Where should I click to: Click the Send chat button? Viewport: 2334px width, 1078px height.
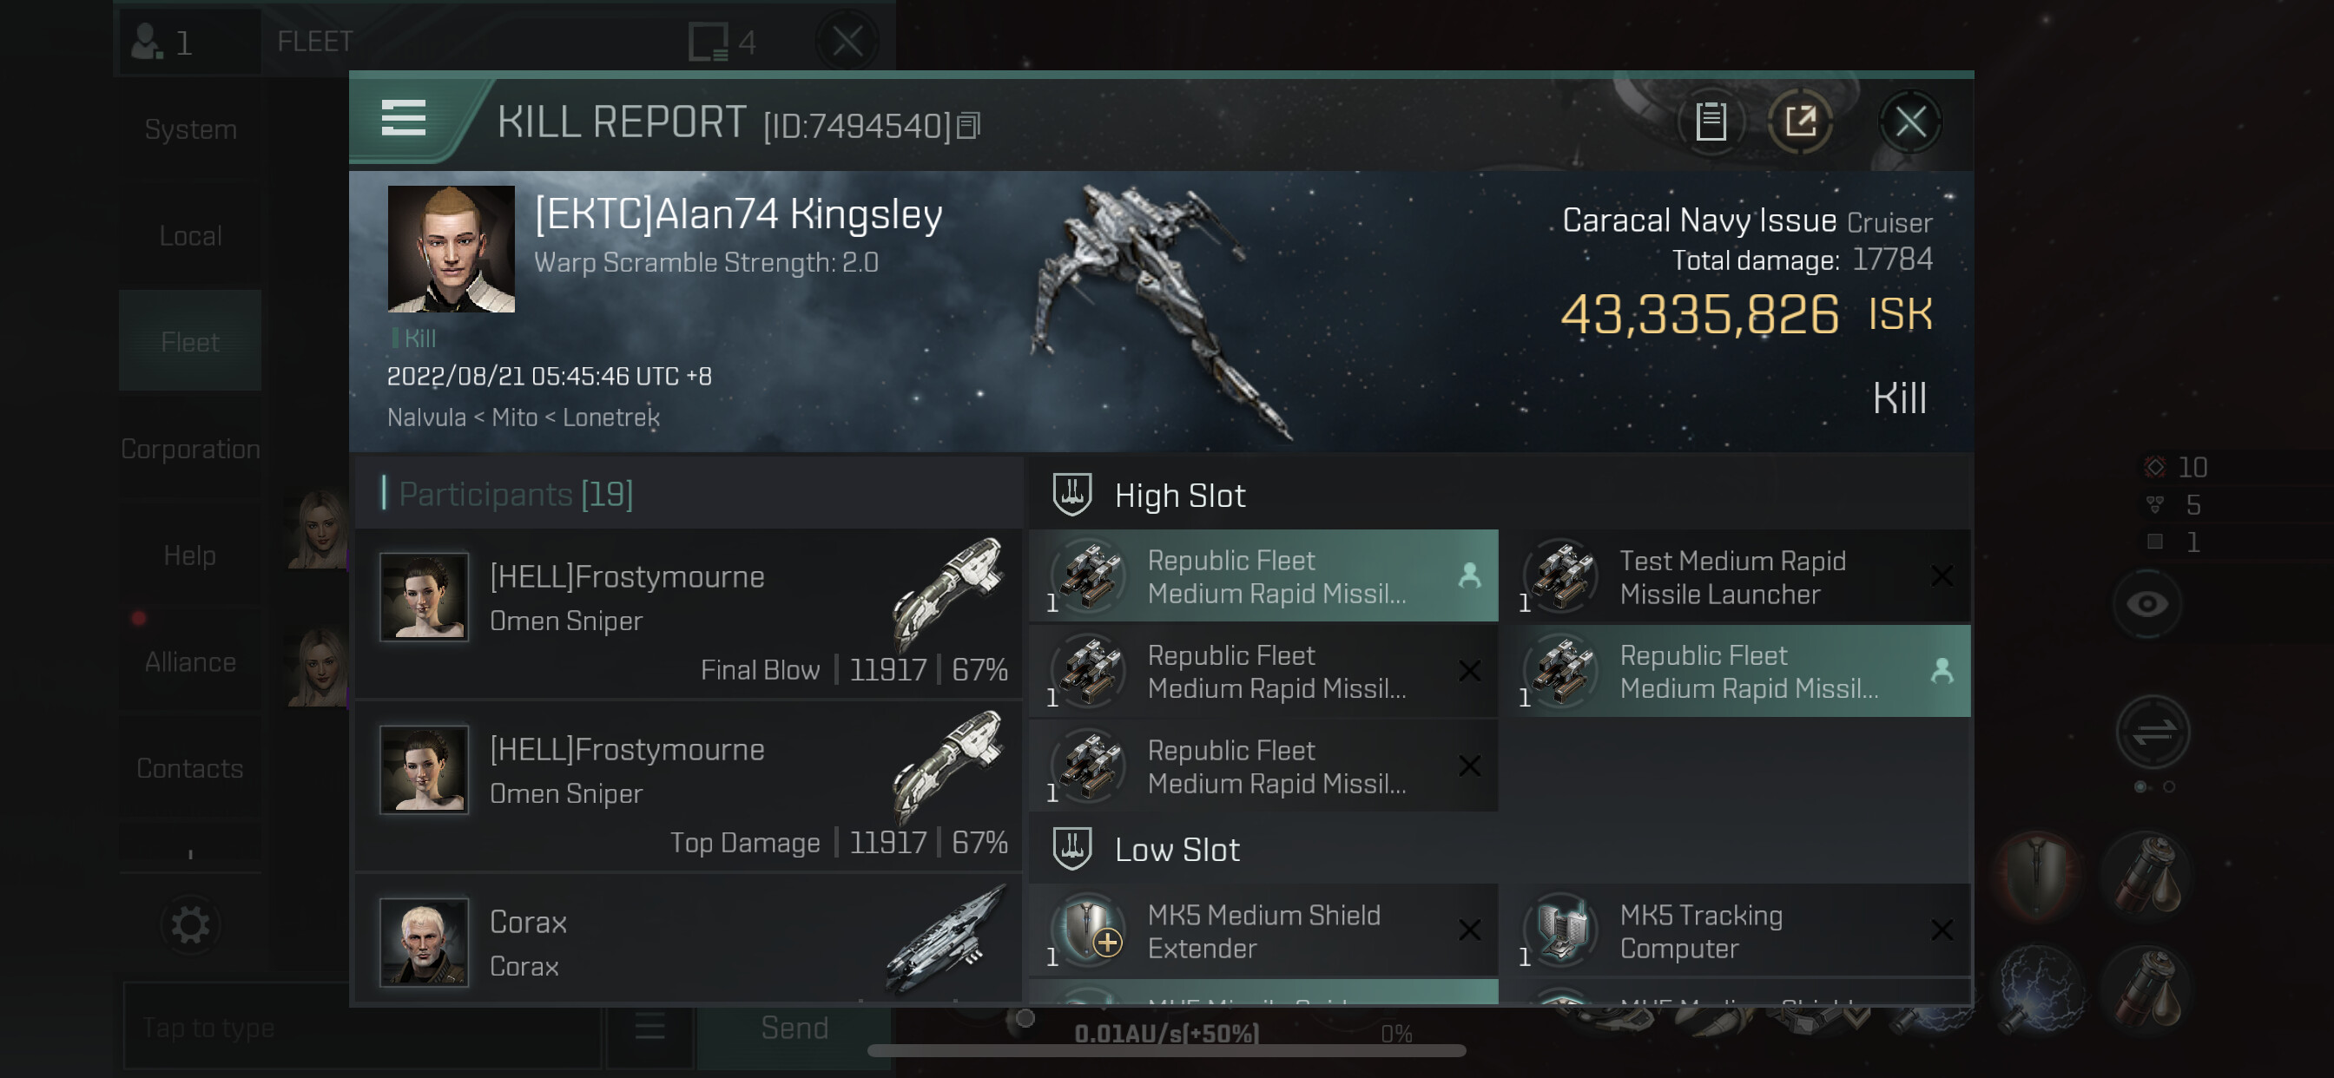(x=794, y=1028)
